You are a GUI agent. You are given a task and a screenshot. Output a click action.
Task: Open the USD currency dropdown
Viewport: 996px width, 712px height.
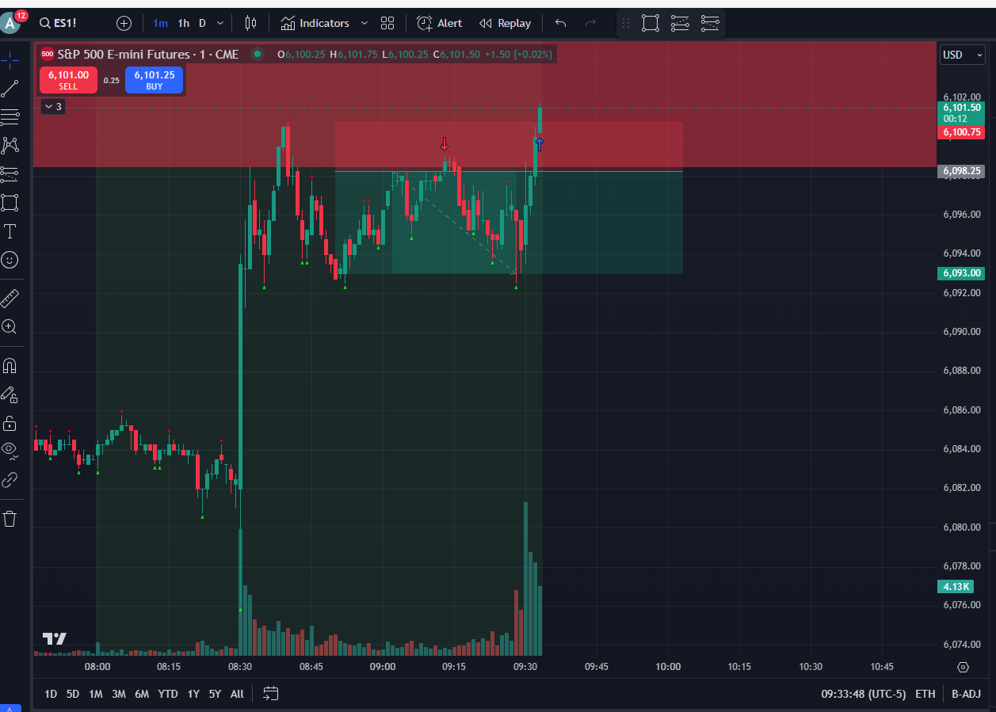(962, 55)
